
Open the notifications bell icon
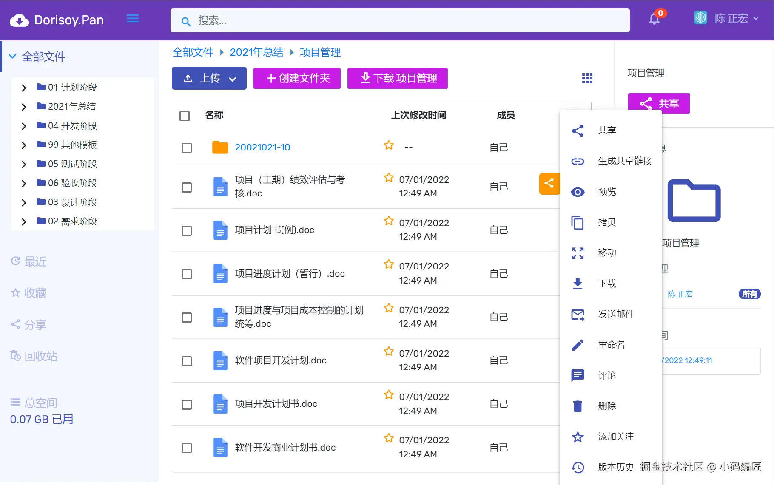(654, 19)
